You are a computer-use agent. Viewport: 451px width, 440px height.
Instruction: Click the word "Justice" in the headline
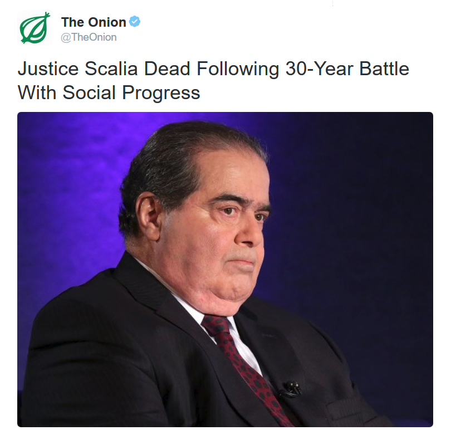[48, 69]
